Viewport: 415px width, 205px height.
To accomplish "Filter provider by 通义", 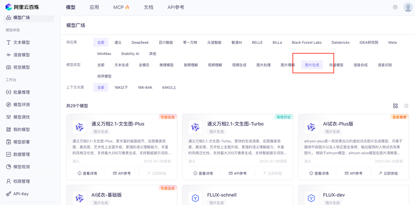I will point(118,42).
